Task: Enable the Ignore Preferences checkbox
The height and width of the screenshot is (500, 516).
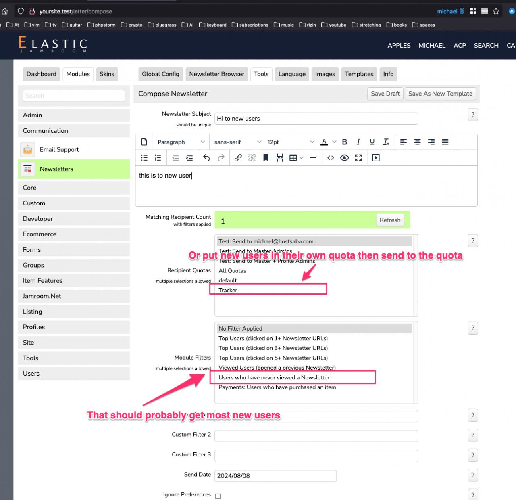Action: tap(218, 496)
